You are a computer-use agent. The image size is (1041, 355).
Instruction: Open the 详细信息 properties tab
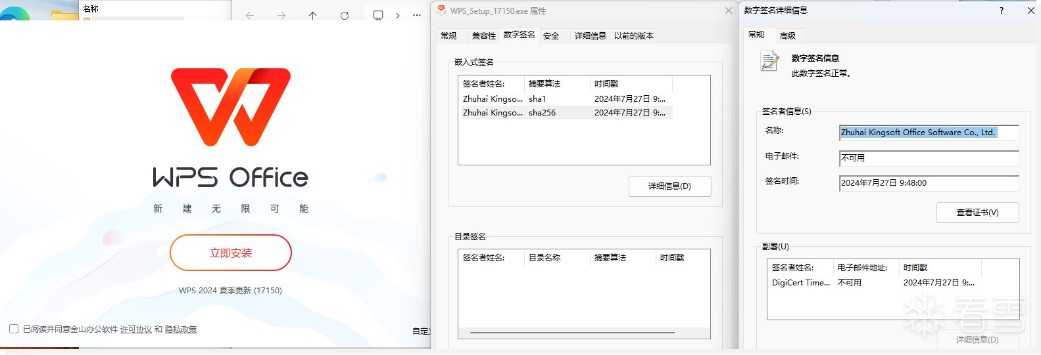click(x=591, y=36)
